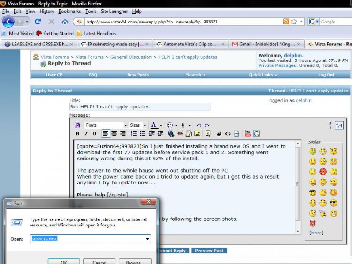Image resolution: width=352 pixels, height=264 pixels.
Task: Open the Bookmarks menu
Action: coord(69,11)
